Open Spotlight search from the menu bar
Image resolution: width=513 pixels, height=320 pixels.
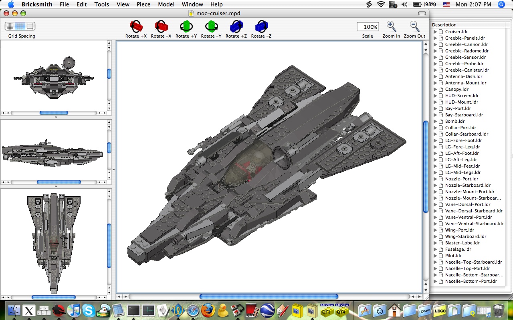[501, 4]
